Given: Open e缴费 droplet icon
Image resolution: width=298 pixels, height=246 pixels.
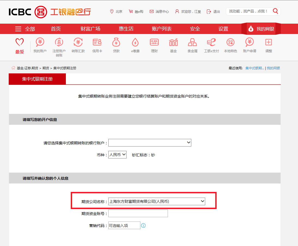Looking at the screenshot, I should point(135,42).
